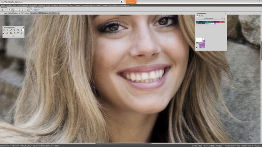Select the Preset Shape tool in Инструменты panel
Screen dimensions: 262x147
pos(21,33)
